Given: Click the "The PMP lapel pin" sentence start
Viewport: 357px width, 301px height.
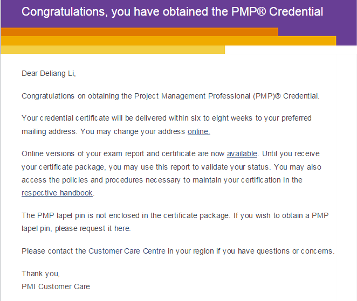Looking at the screenshot, I should [x=57, y=215].
